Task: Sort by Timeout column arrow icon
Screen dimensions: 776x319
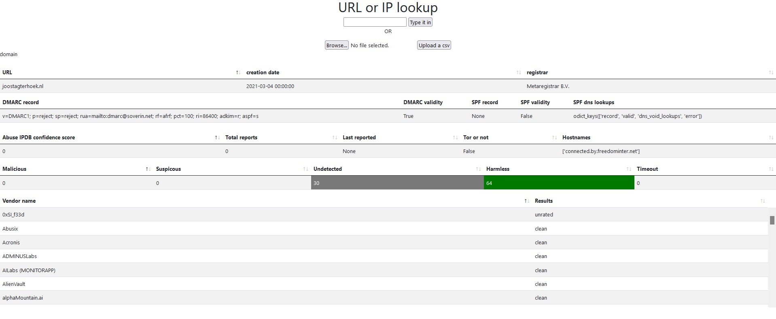Action: click(x=771, y=169)
